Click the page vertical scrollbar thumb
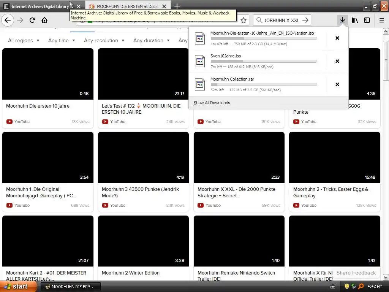 386,61
